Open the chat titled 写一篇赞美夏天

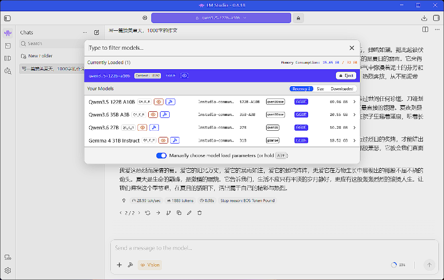pos(52,69)
